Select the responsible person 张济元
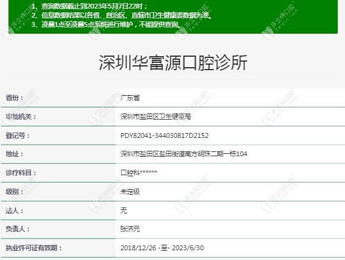The width and height of the screenshot is (345, 260). 130,229
